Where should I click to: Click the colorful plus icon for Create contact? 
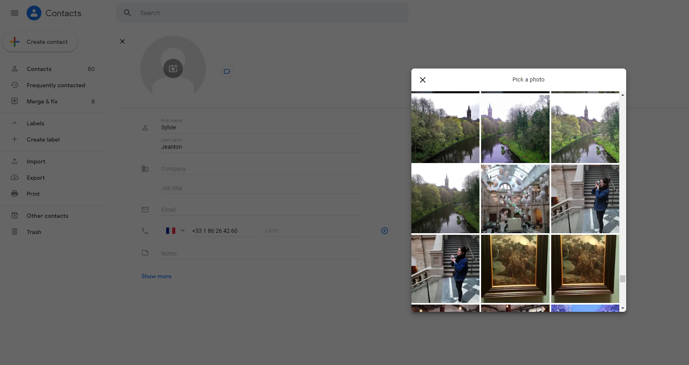point(15,42)
